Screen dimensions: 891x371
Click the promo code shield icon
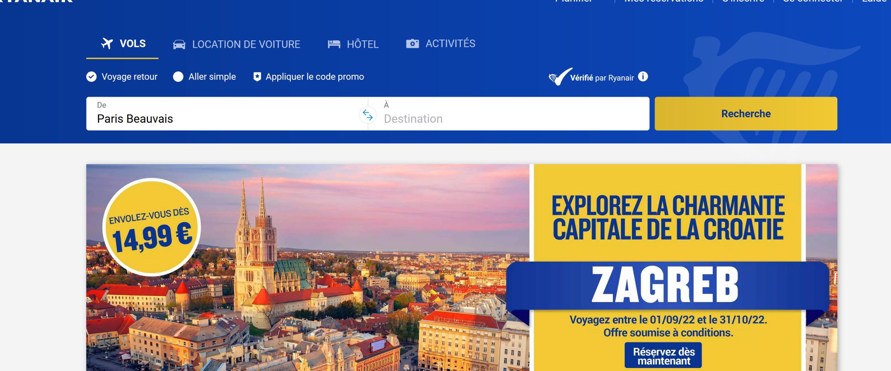tap(257, 77)
